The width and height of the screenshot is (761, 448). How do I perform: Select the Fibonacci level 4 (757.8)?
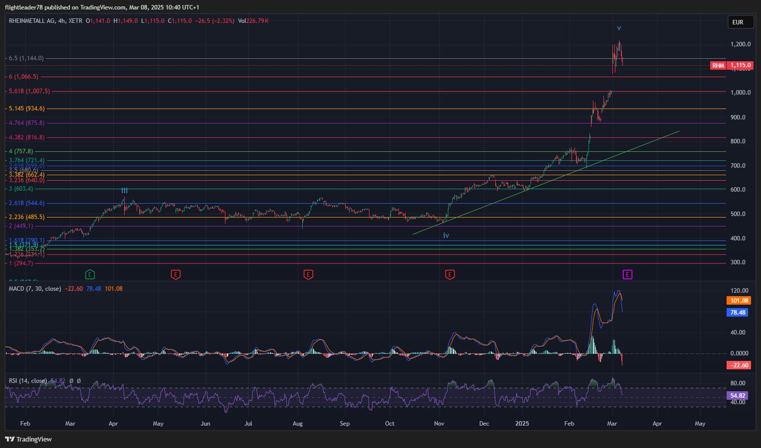coord(21,151)
